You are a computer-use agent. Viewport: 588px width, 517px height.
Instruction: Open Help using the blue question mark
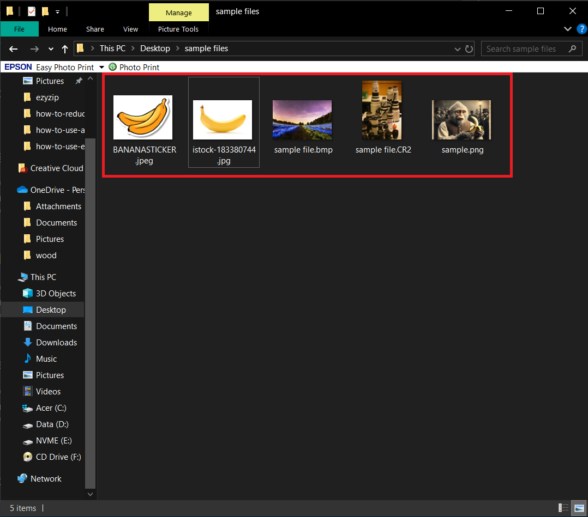[581, 29]
